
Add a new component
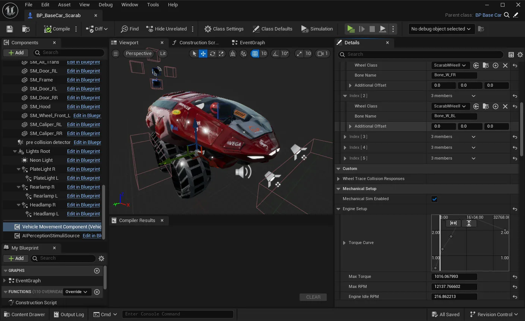coord(16,52)
